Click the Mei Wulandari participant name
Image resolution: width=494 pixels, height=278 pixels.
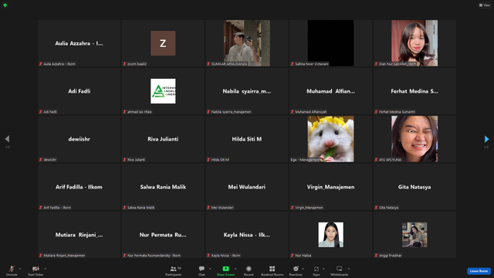247,187
